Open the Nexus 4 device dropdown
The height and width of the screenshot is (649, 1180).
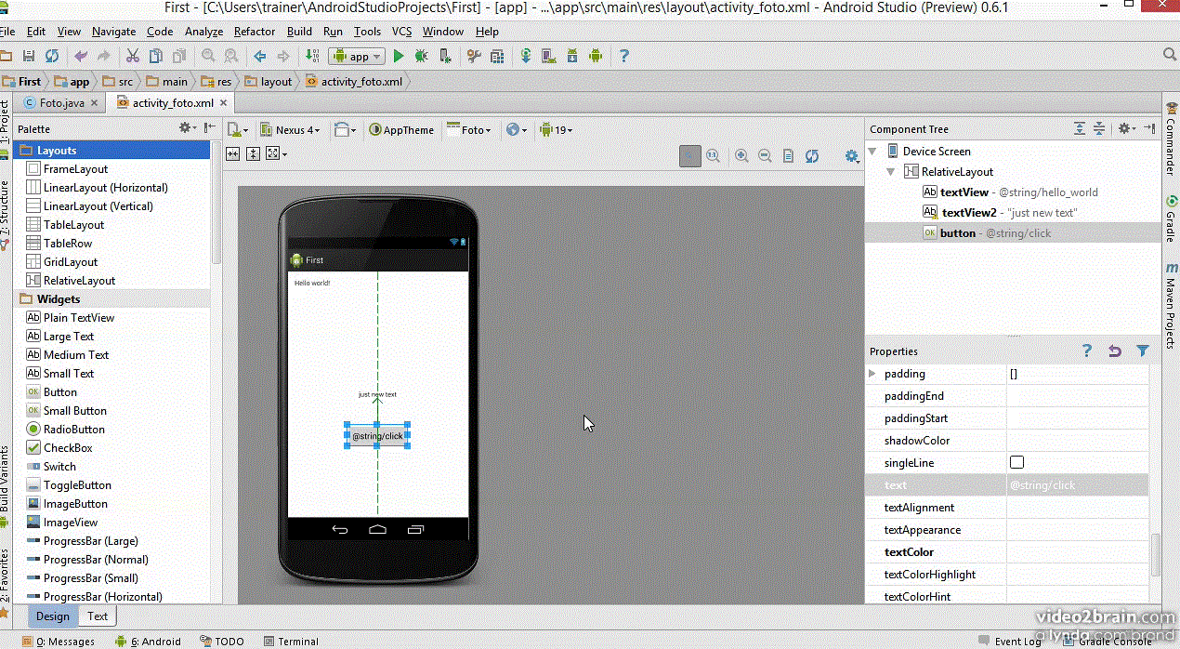292,129
